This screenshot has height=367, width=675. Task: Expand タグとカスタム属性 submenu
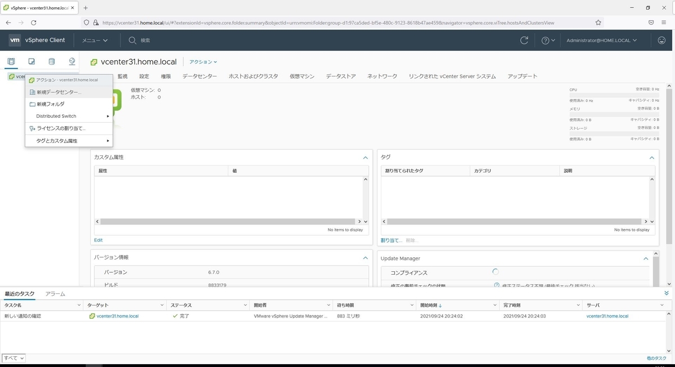69,141
